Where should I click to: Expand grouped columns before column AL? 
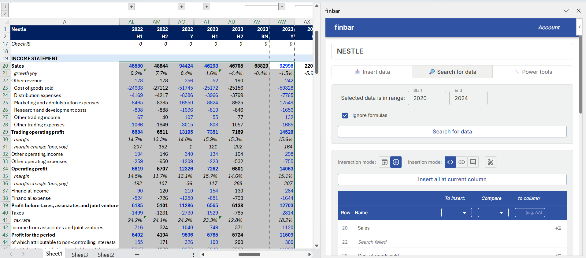[131, 7]
